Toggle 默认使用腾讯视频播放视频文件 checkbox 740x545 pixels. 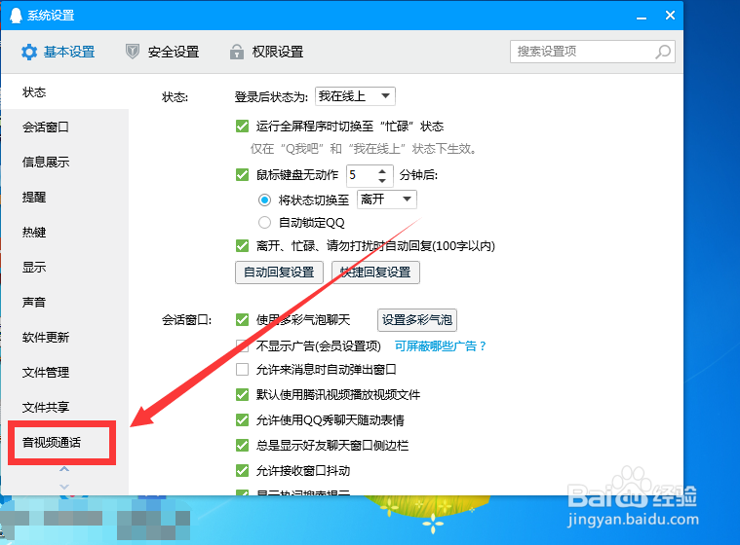242,395
